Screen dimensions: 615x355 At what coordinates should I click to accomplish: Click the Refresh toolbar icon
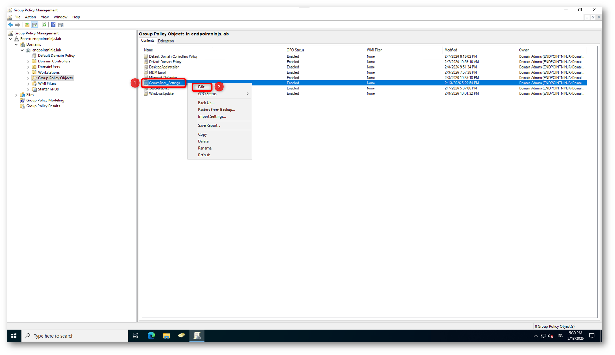[x=44, y=25]
